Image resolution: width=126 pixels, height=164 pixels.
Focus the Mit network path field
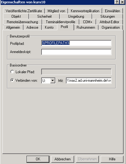(x=89, y=81)
